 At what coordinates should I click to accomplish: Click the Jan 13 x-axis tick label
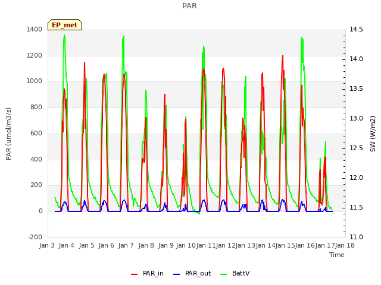[245, 245]
